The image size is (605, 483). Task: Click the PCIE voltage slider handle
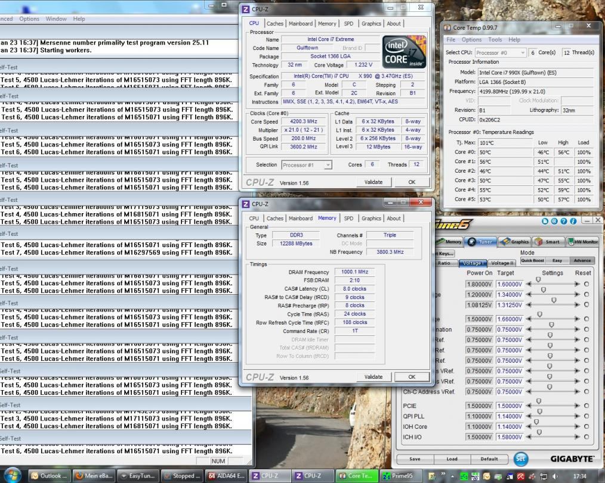[539, 401]
